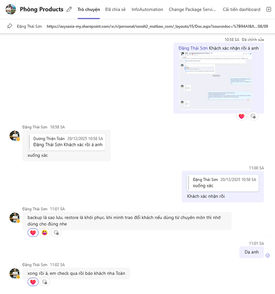The image size is (275, 294).
Task: Open the InfoAutomation tab
Action: pos(147,9)
